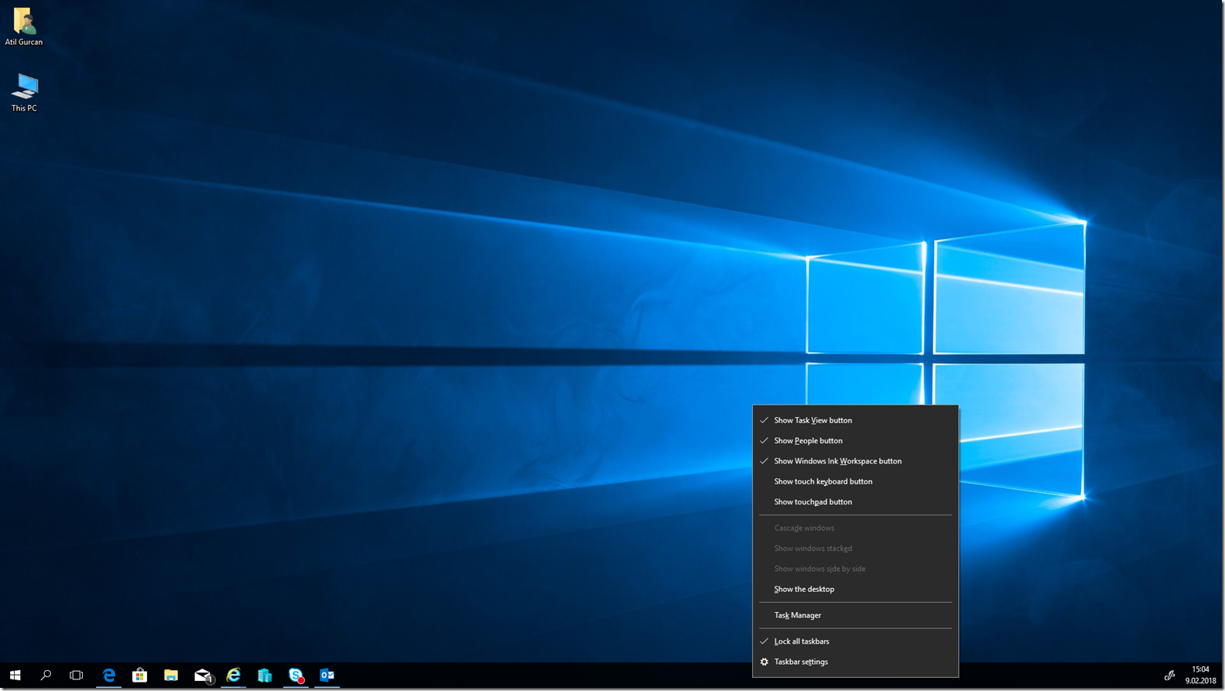Click the disabled Show windows side by side entry

click(x=855, y=569)
